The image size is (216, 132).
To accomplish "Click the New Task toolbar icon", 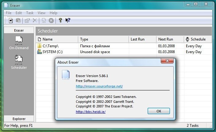I will (x=11, y=21).
